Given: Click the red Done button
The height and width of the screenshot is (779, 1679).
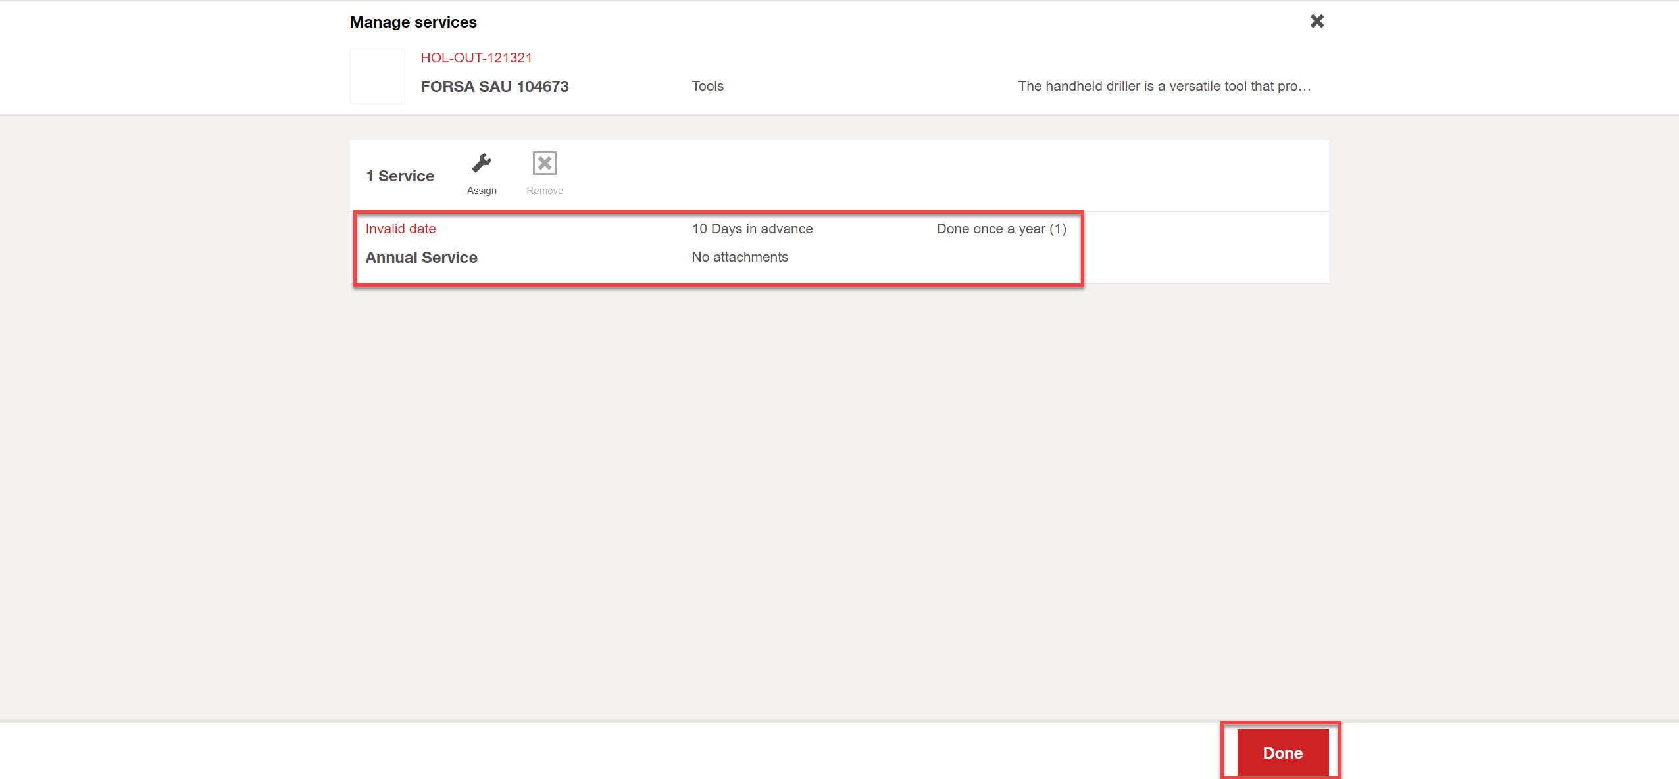Looking at the screenshot, I should pos(1282,752).
